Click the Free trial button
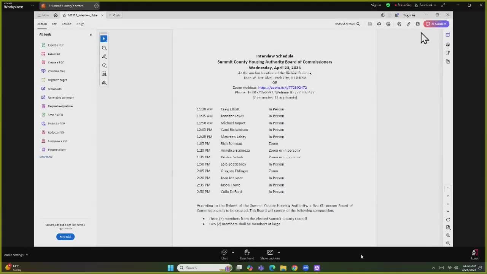This screenshot has width=487, height=274. point(65,237)
